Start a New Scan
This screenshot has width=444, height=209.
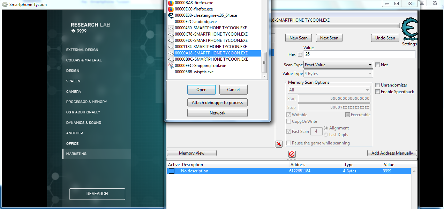pos(299,38)
